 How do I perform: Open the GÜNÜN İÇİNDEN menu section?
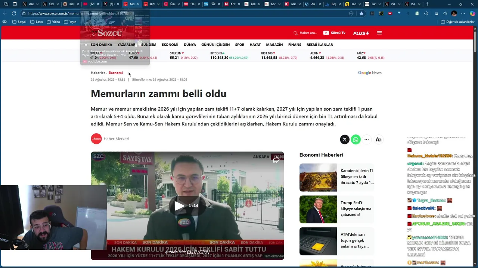[215, 45]
